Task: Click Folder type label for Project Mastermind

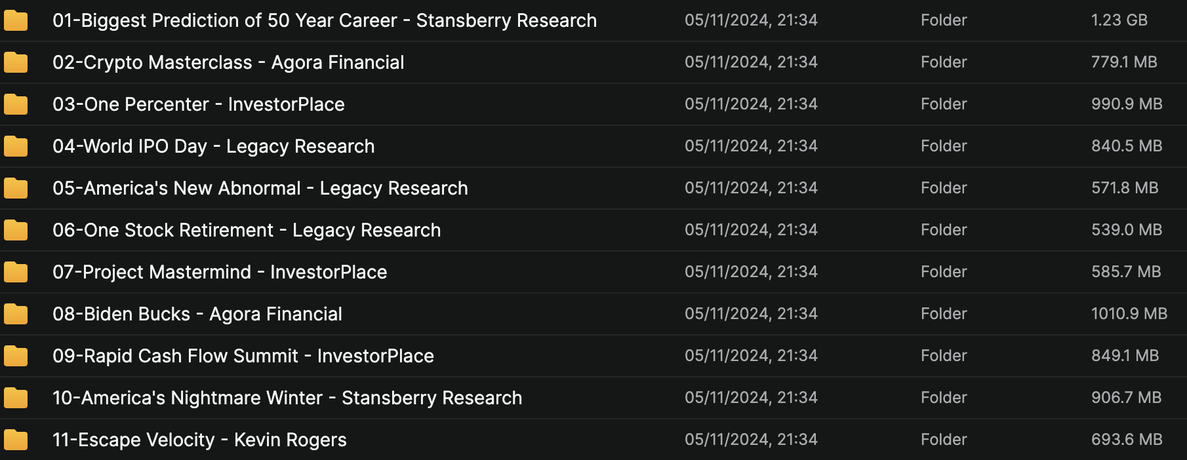Action: point(943,272)
